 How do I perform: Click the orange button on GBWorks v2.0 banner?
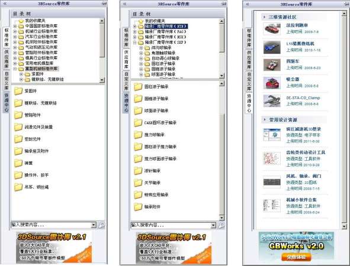coord(296,257)
